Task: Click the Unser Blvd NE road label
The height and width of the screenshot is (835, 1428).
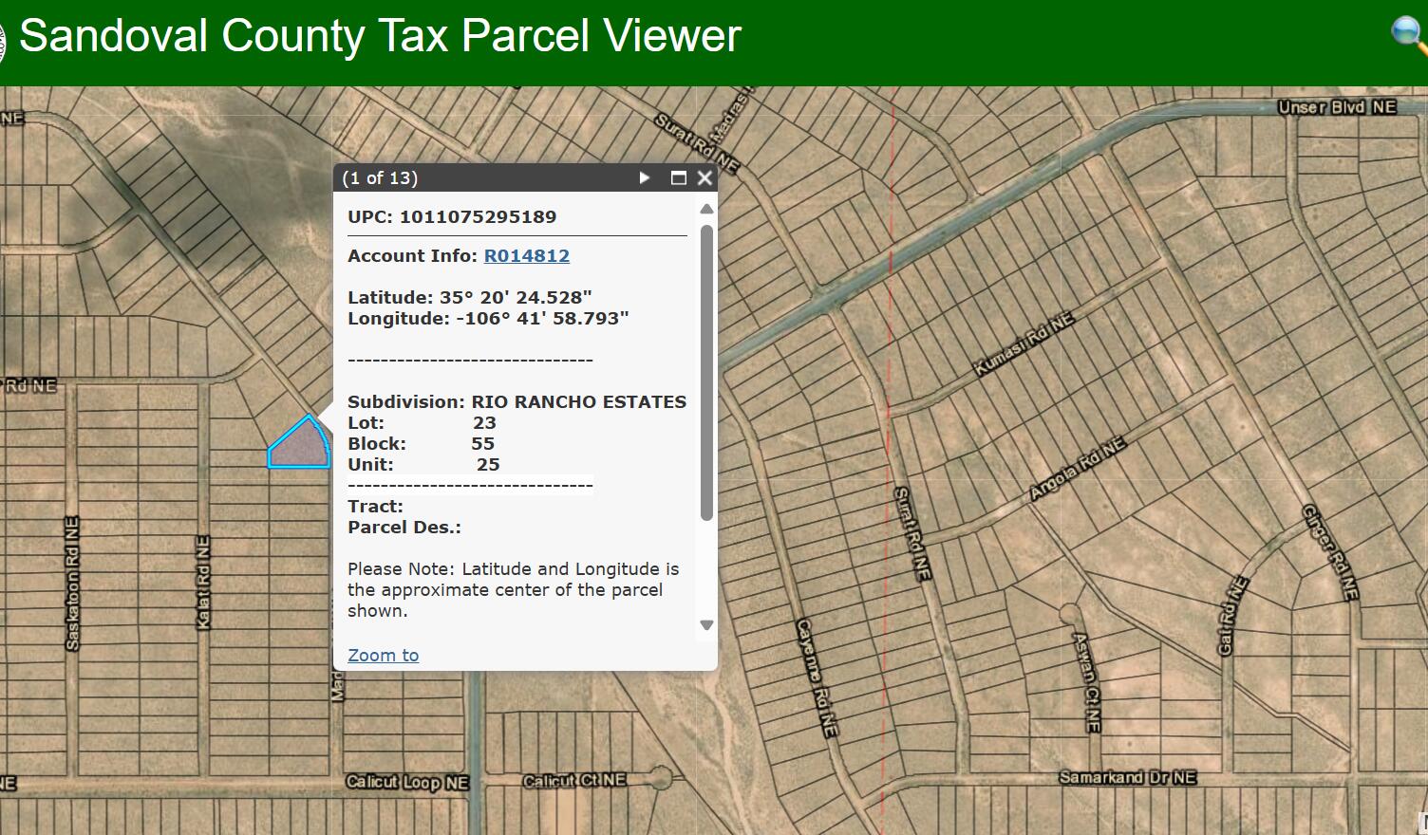Action: (x=1337, y=107)
